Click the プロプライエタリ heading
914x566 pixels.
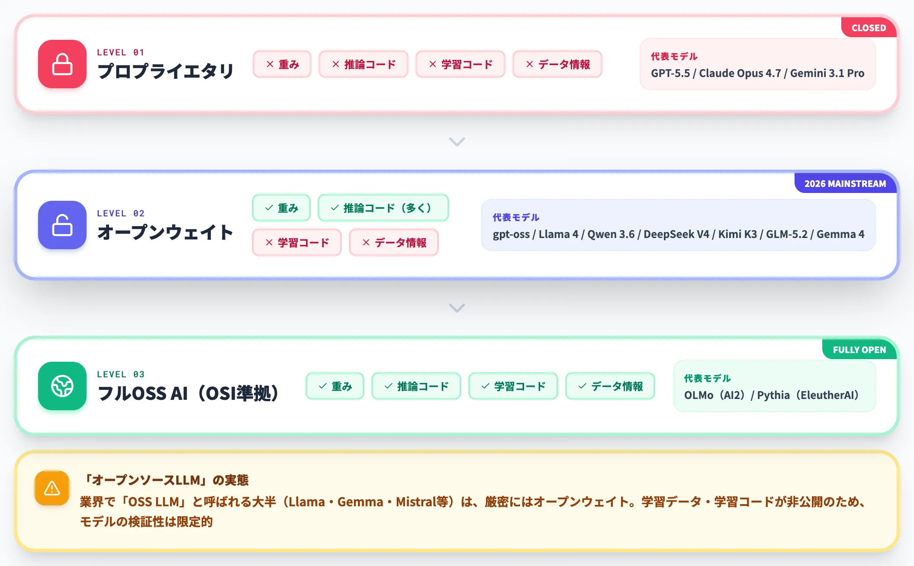coord(165,71)
